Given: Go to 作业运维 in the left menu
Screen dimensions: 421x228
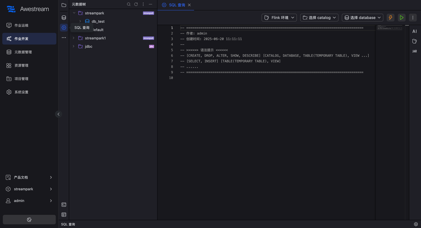Looking at the screenshot, I should click(x=21, y=25).
